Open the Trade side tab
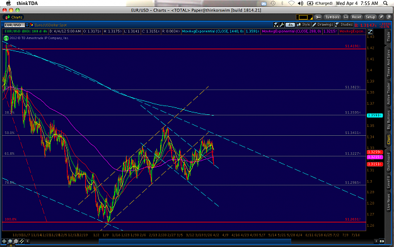 pyautogui.click(x=388, y=37)
